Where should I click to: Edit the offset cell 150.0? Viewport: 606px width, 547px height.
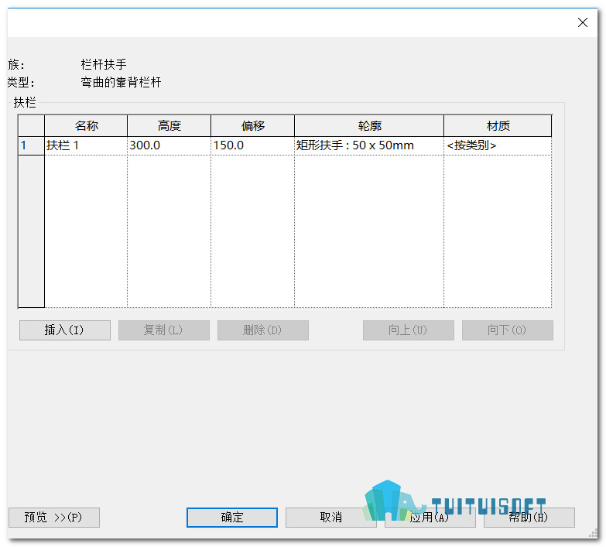coord(252,145)
